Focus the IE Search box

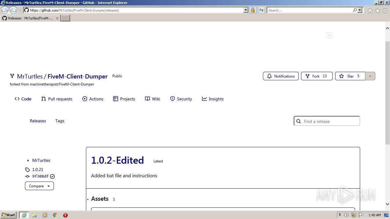310,10
